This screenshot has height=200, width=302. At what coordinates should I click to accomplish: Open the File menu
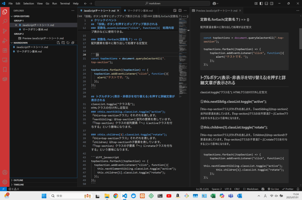pyautogui.click(x=11, y=4)
